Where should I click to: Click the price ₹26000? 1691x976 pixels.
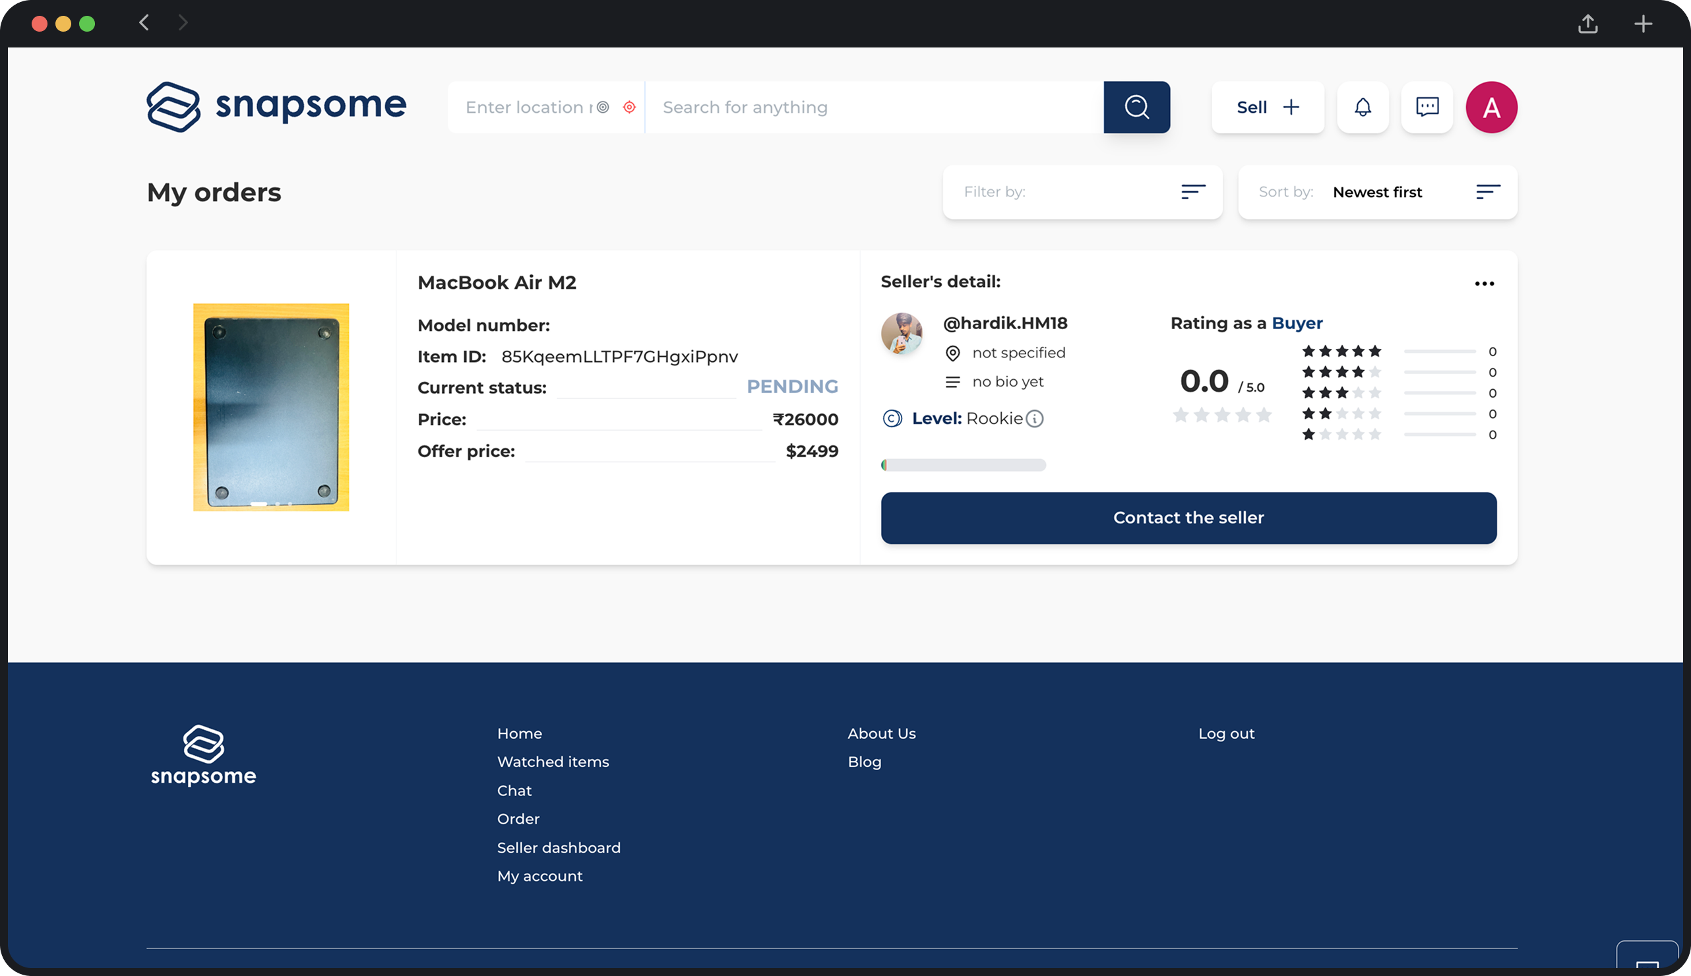coord(805,419)
